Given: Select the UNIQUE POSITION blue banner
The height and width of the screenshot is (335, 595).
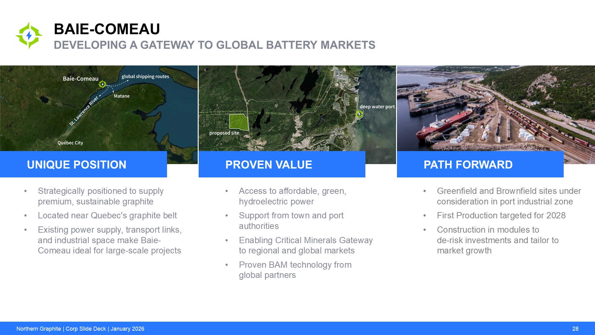Looking at the screenshot, I should [x=83, y=164].
